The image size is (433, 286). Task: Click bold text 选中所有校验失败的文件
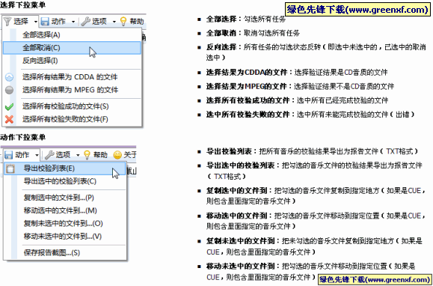tap(248, 115)
